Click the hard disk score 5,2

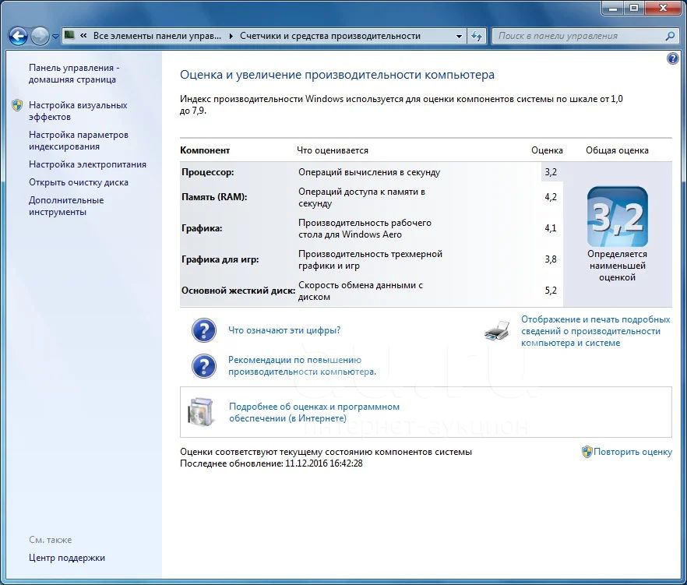[x=551, y=291]
